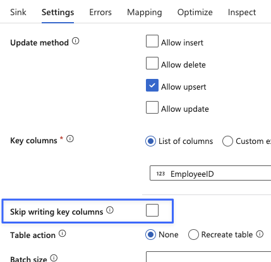
Task: Go to the Sink tab
Action: [x=18, y=12]
